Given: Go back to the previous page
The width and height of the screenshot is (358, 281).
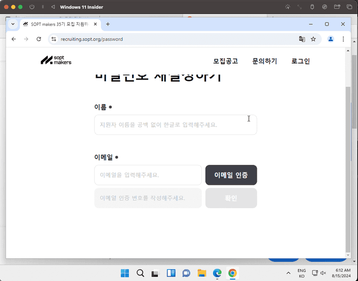Looking at the screenshot, I should tap(13, 39).
